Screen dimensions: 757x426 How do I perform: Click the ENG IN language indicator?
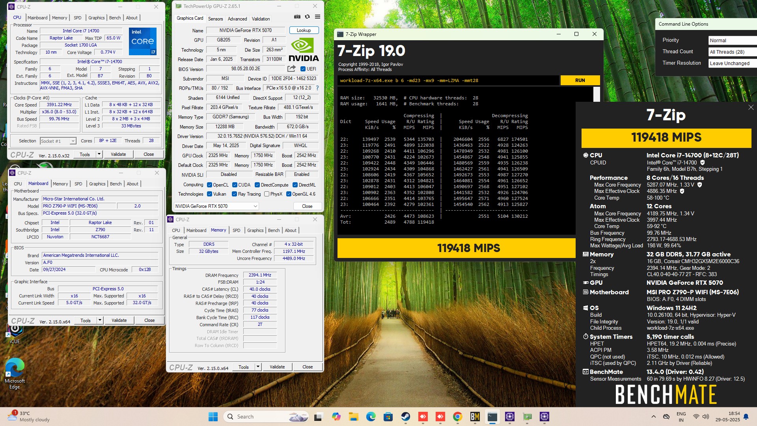681,417
